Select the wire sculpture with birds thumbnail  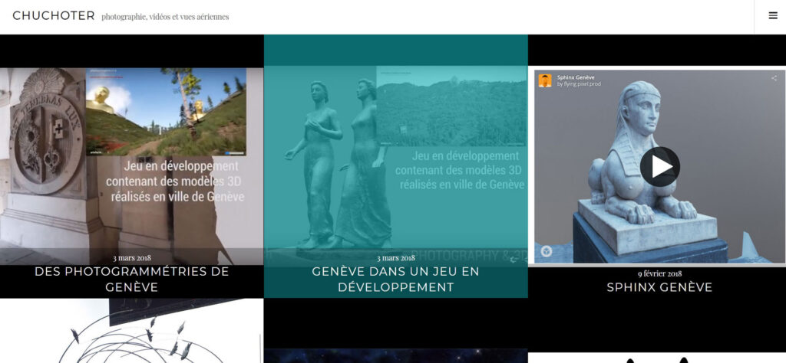point(131,331)
